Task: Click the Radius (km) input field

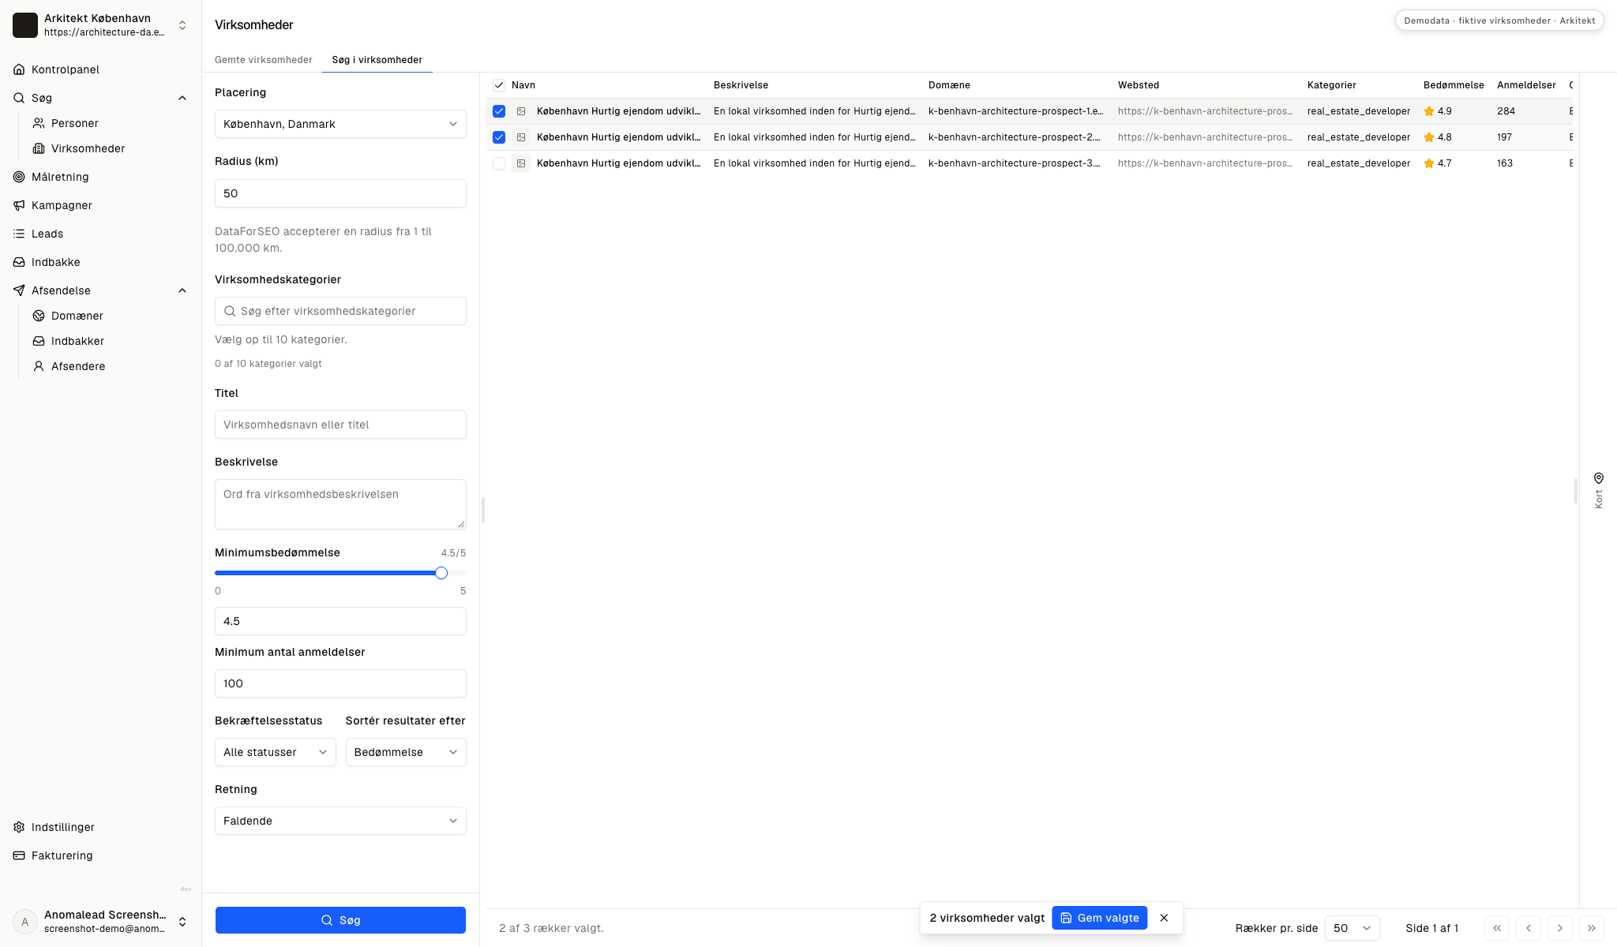Action: (x=340, y=193)
